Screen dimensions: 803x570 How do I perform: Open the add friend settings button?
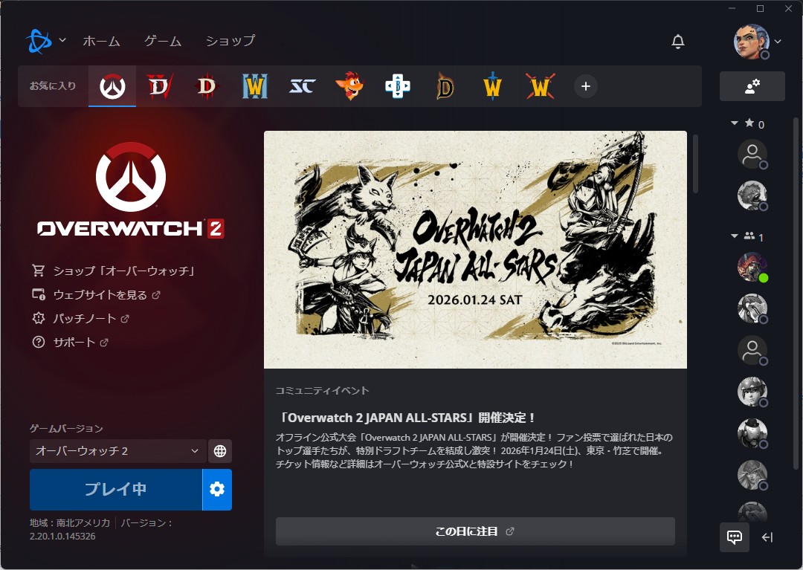click(752, 86)
